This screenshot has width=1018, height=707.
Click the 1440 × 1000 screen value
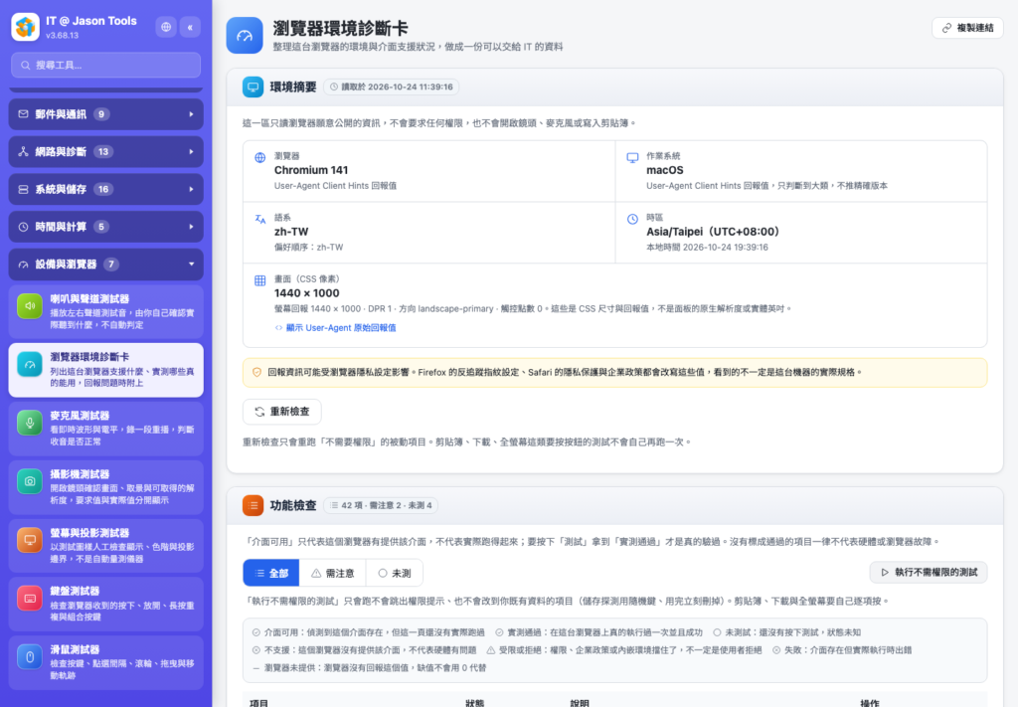(306, 293)
